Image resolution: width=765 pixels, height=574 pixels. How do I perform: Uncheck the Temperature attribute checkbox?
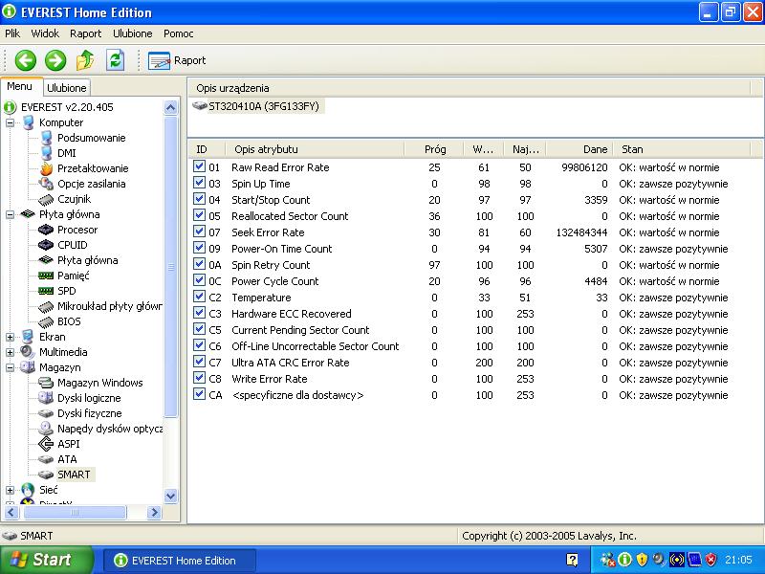pos(199,297)
